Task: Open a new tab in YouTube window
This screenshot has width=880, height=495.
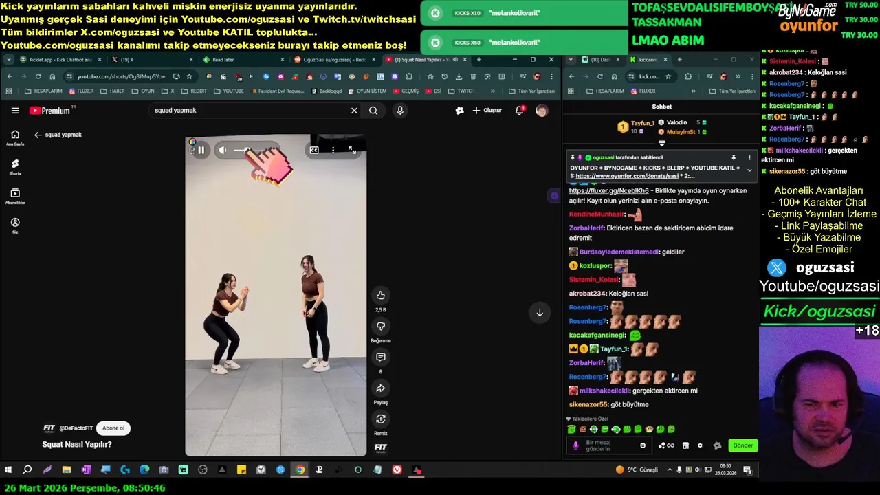Action: pyautogui.click(x=479, y=60)
